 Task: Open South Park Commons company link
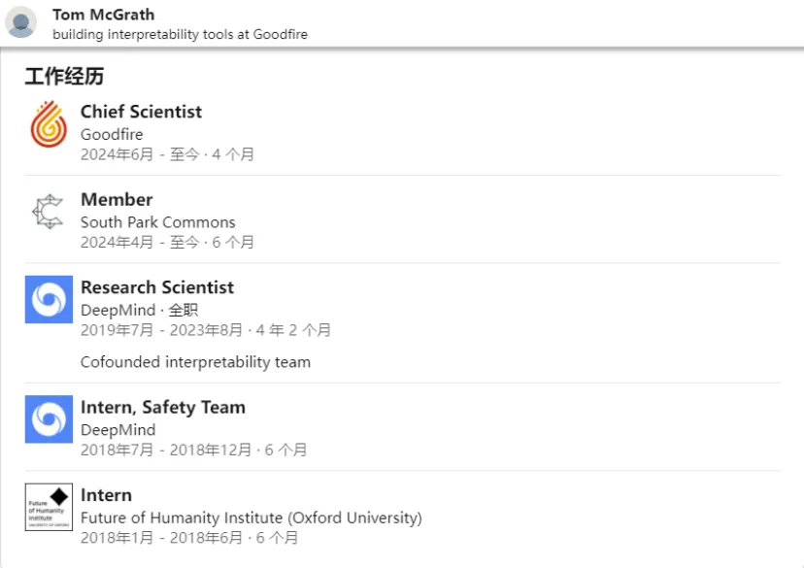click(158, 222)
